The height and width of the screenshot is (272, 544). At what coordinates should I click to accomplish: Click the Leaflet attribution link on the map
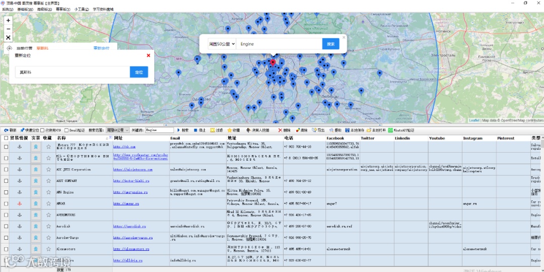point(474,120)
